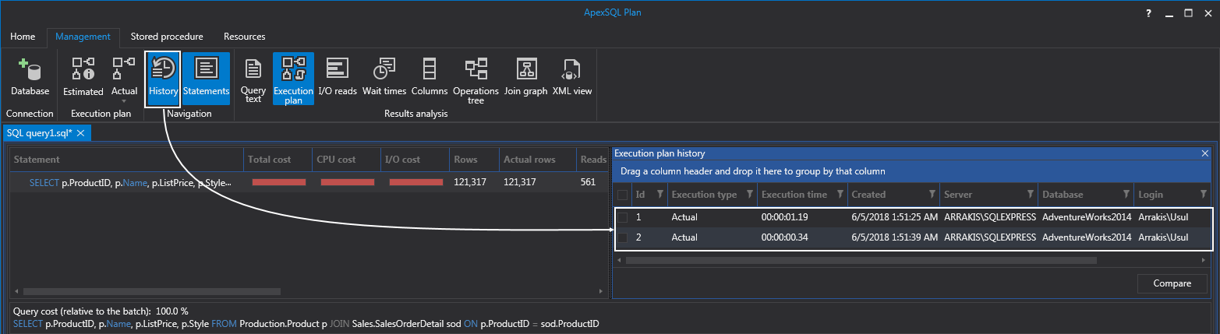Toggle the Statements navigation pane
1220x334 pixels.
point(207,79)
